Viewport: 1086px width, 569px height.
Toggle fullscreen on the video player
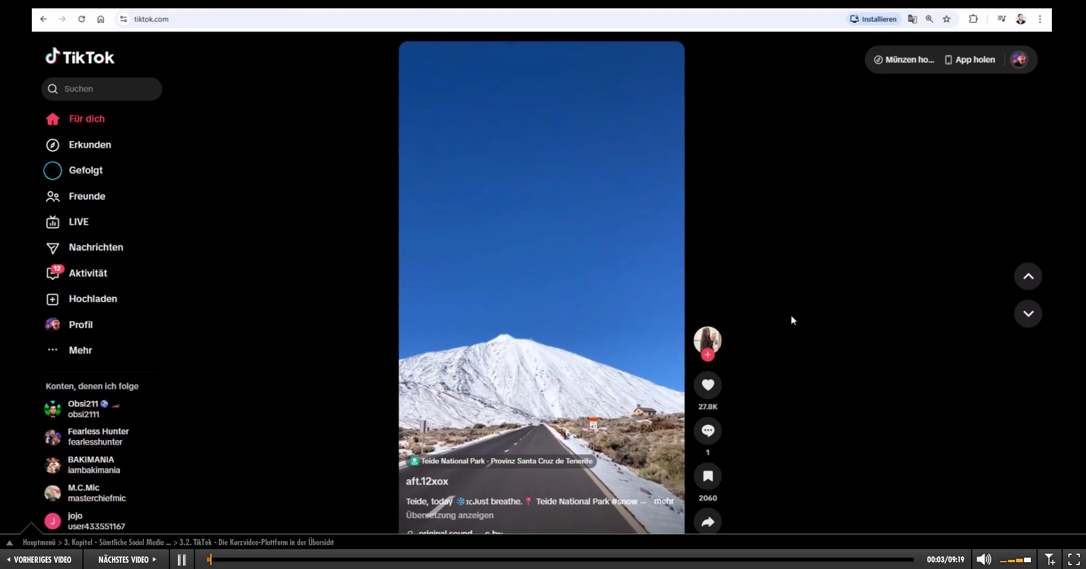[x=1073, y=560]
